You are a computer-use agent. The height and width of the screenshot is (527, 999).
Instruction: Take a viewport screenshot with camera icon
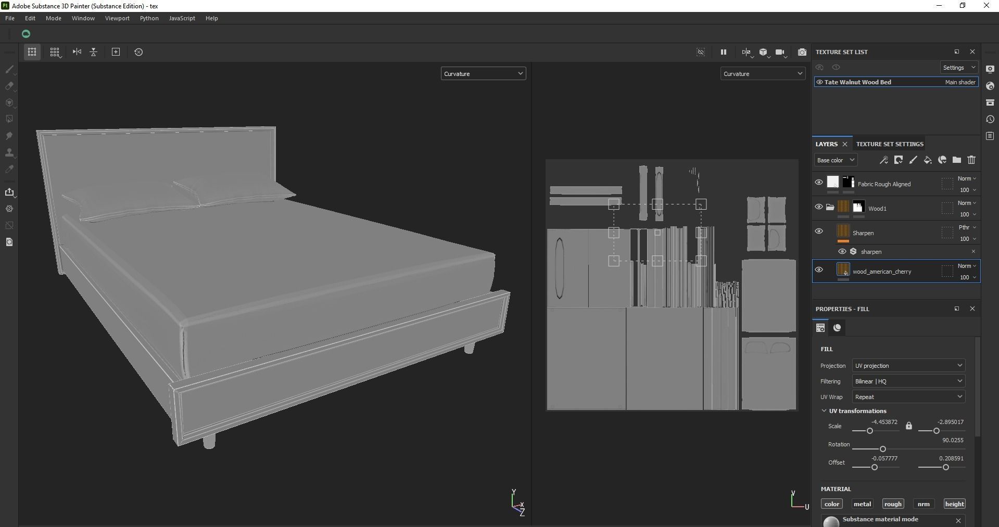point(802,52)
